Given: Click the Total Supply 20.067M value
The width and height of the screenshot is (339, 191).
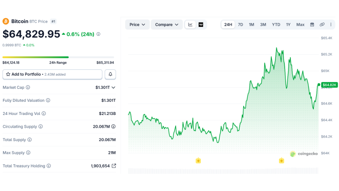Looking at the screenshot, I should click(107, 140).
